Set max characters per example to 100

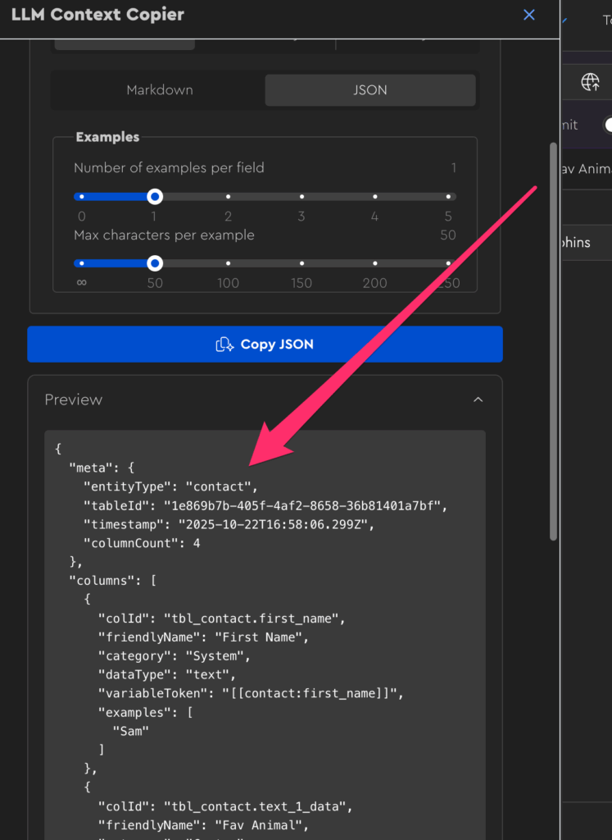(x=228, y=263)
